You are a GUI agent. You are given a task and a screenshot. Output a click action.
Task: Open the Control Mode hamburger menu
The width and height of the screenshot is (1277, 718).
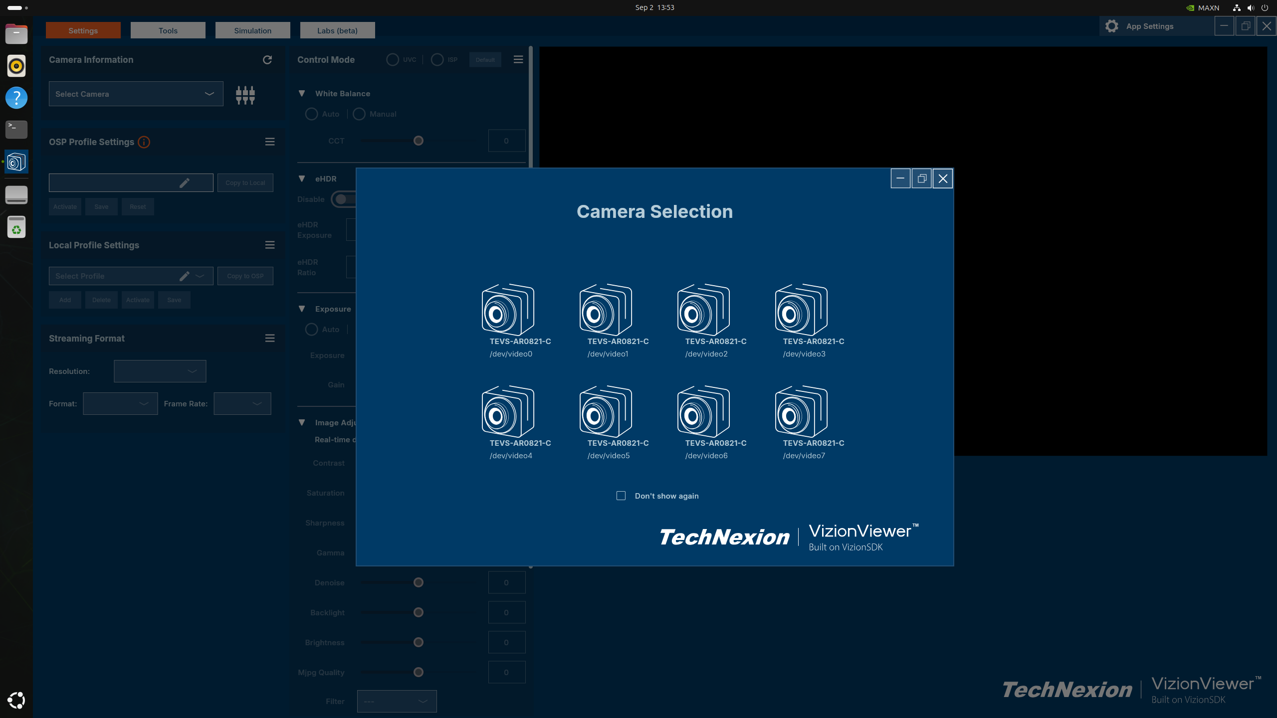point(518,60)
